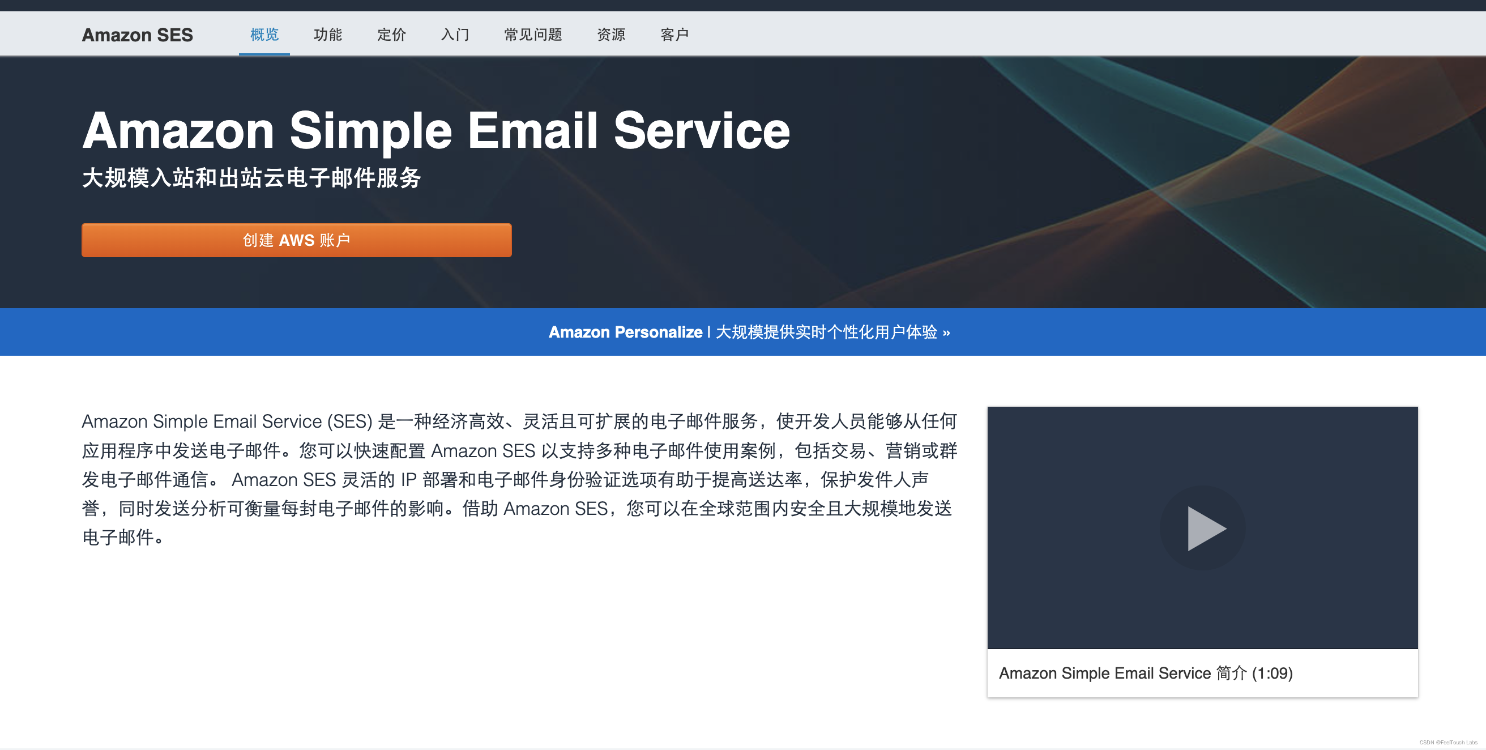Viewport: 1486px width, 750px height.
Task: Switch to the 客户 tab
Action: point(674,35)
